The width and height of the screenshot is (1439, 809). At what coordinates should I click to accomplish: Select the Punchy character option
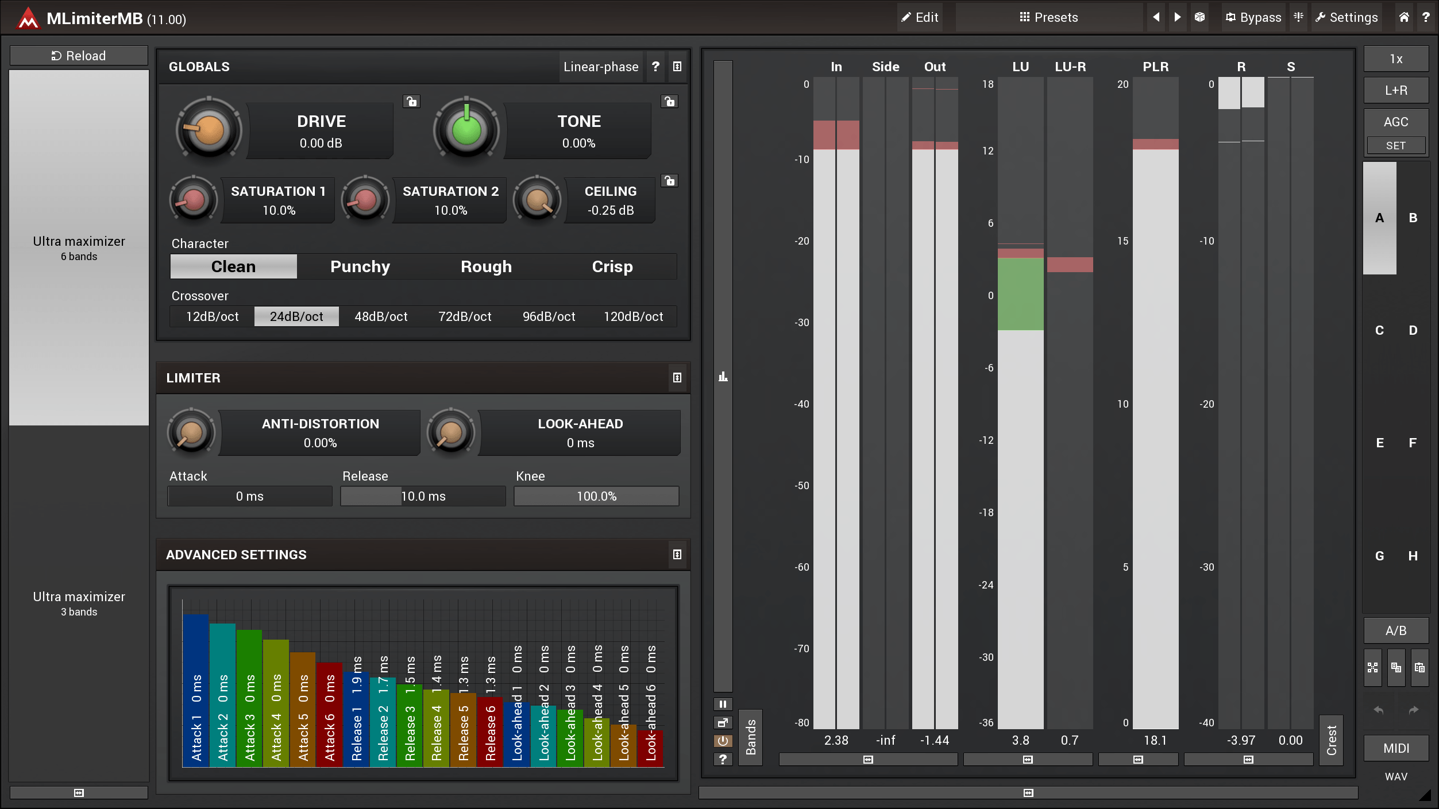(x=360, y=266)
